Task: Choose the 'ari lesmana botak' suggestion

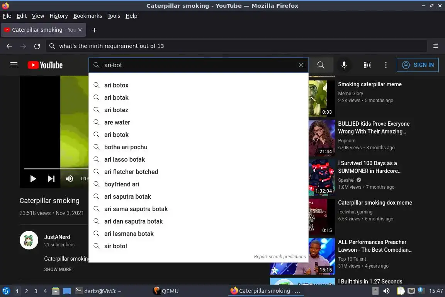Action: pos(199,234)
